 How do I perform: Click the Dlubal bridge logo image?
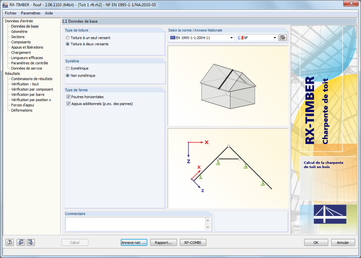pos(330,214)
